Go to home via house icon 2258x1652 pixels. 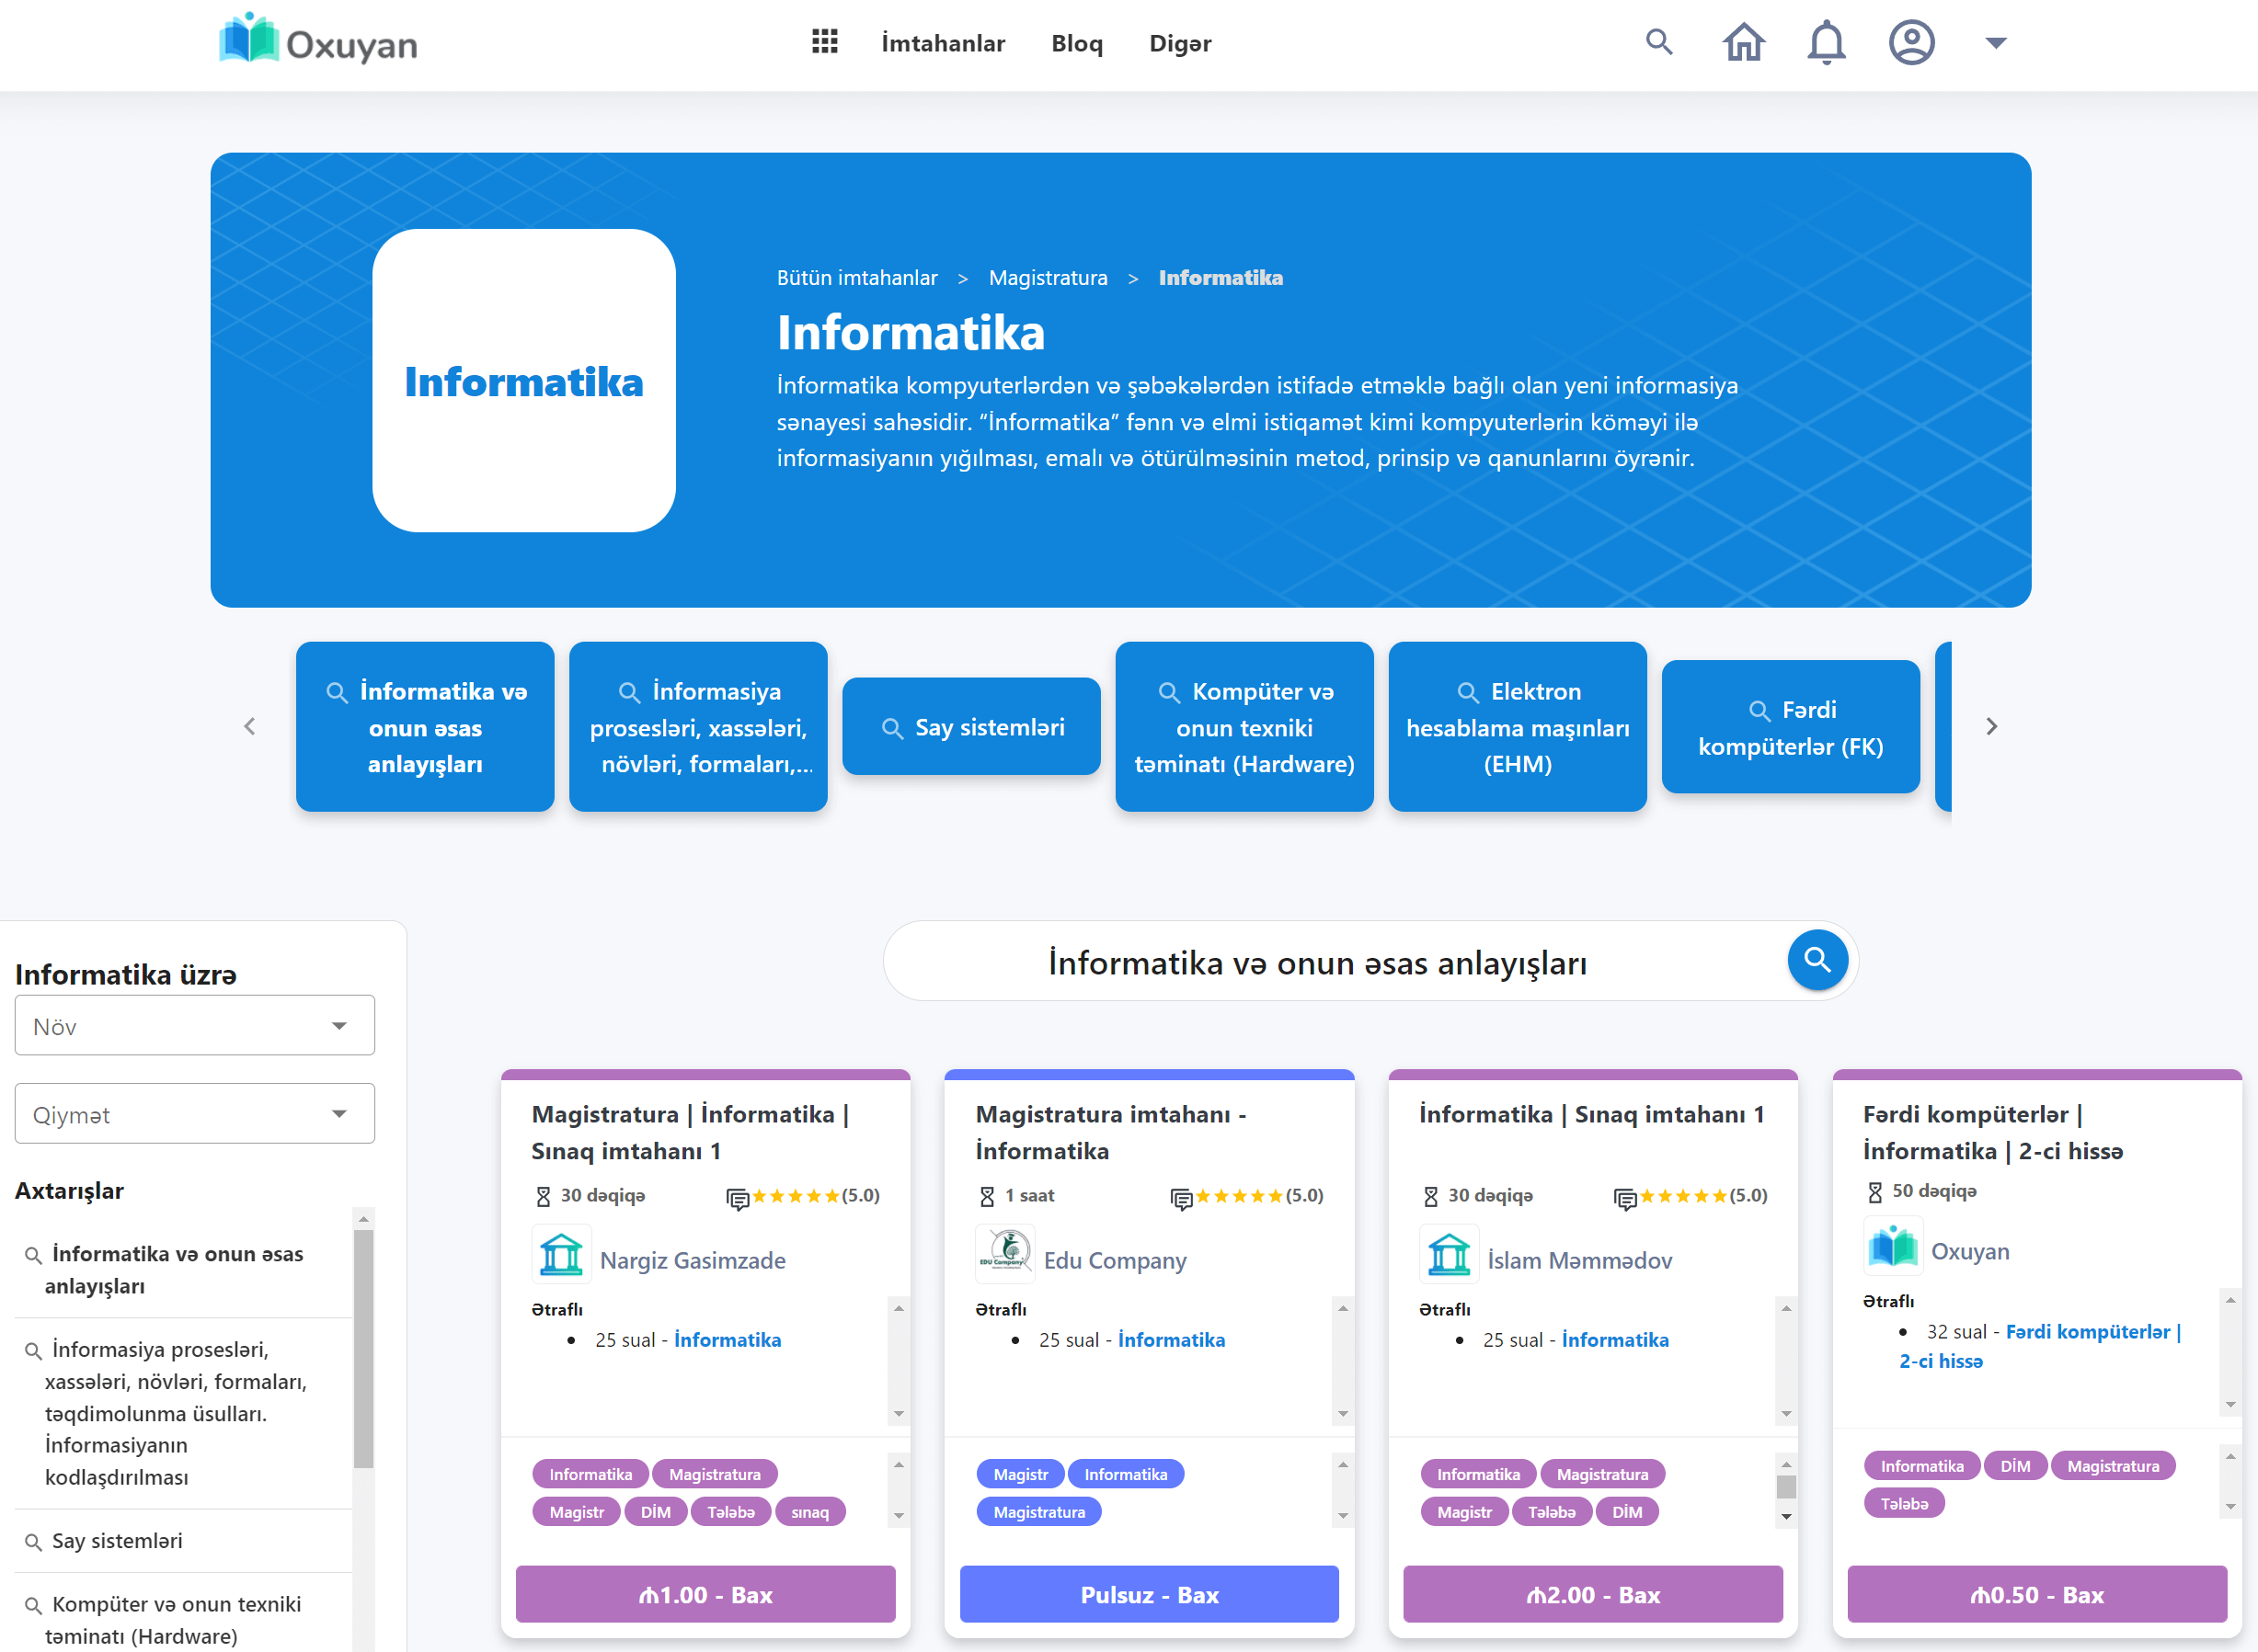[x=1744, y=42]
